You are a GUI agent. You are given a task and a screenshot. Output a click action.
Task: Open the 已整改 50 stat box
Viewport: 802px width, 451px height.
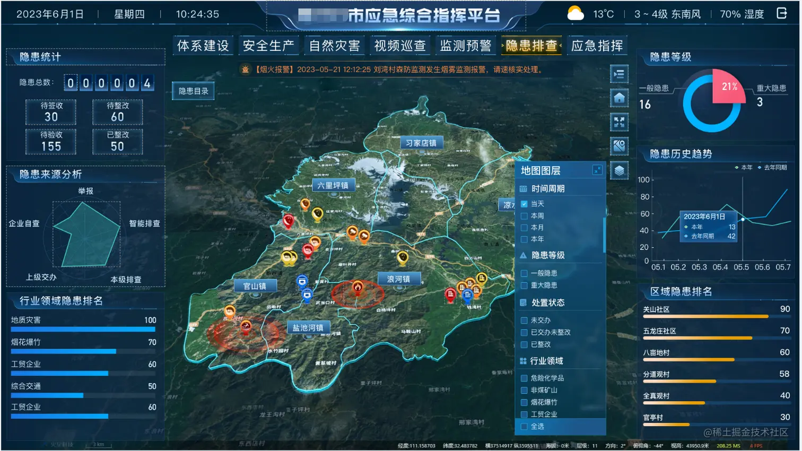click(117, 142)
